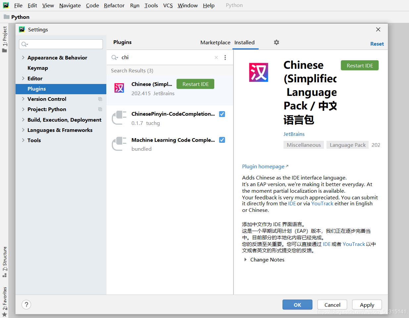Open the Project tool window sidebar tab
Screen dimensions: 409x318
coord(4,39)
